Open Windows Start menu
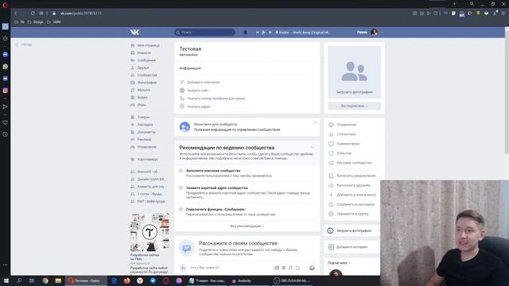Screen dimensions: 509x286 pos(6,280)
